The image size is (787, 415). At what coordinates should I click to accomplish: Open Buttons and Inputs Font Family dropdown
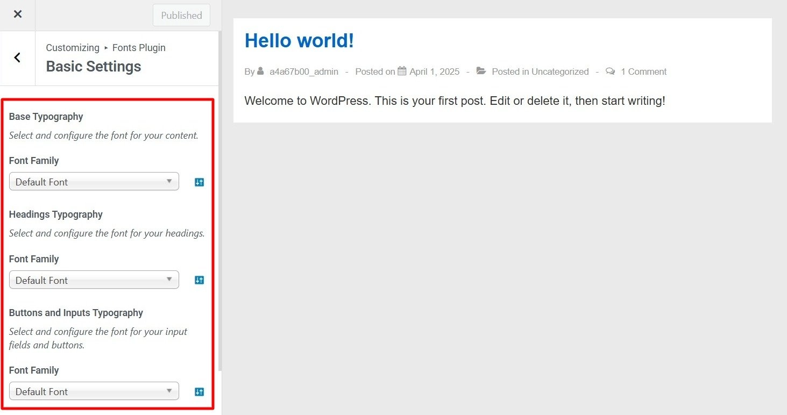point(94,391)
